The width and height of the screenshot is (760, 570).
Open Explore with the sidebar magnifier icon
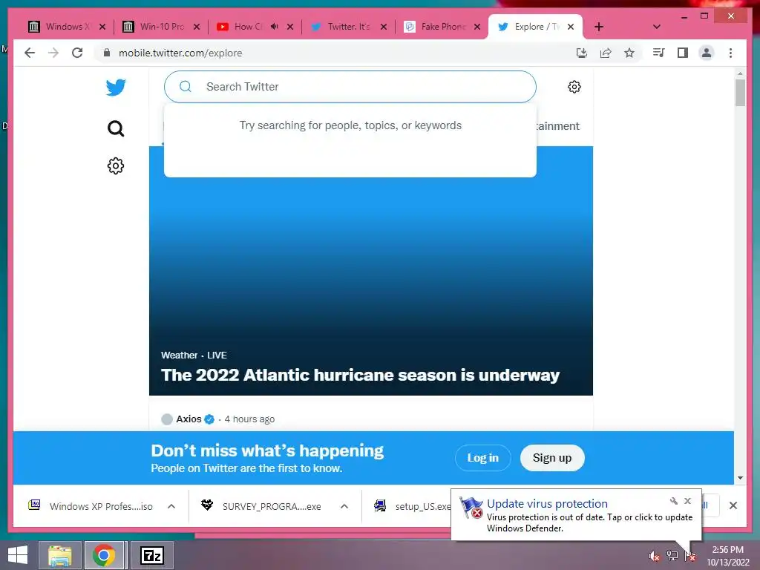[115, 128]
